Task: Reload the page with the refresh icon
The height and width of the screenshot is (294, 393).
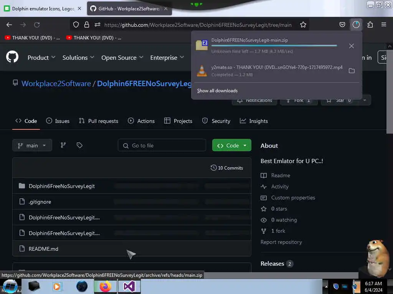Action: coord(37,25)
